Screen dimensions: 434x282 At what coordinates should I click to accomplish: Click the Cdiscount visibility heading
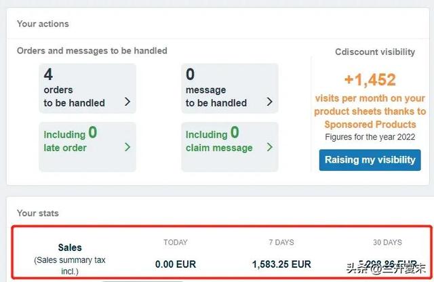tap(374, 52)
